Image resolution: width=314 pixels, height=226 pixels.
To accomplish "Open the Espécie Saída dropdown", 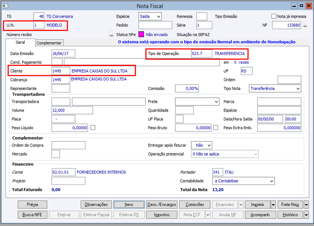I will tap(150, 16).
